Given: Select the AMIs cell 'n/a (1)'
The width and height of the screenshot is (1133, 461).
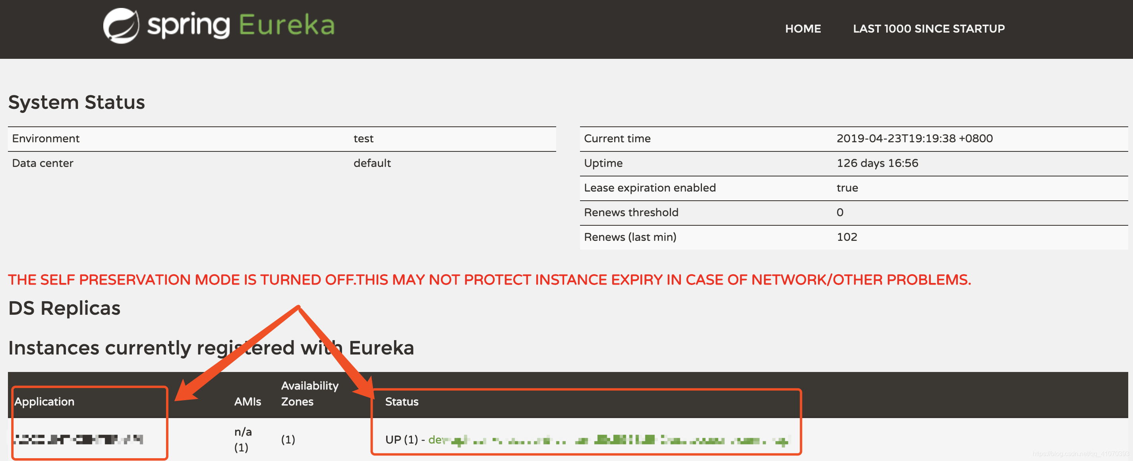Looking at the screenshot, I should coord(243,440).
